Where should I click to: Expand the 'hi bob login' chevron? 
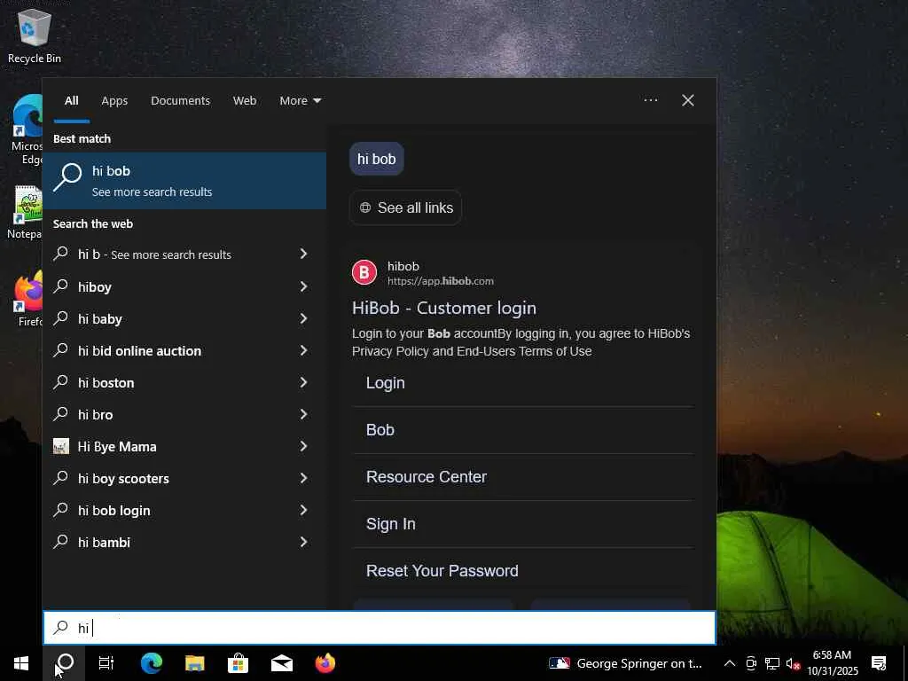(x=303, y=510)
